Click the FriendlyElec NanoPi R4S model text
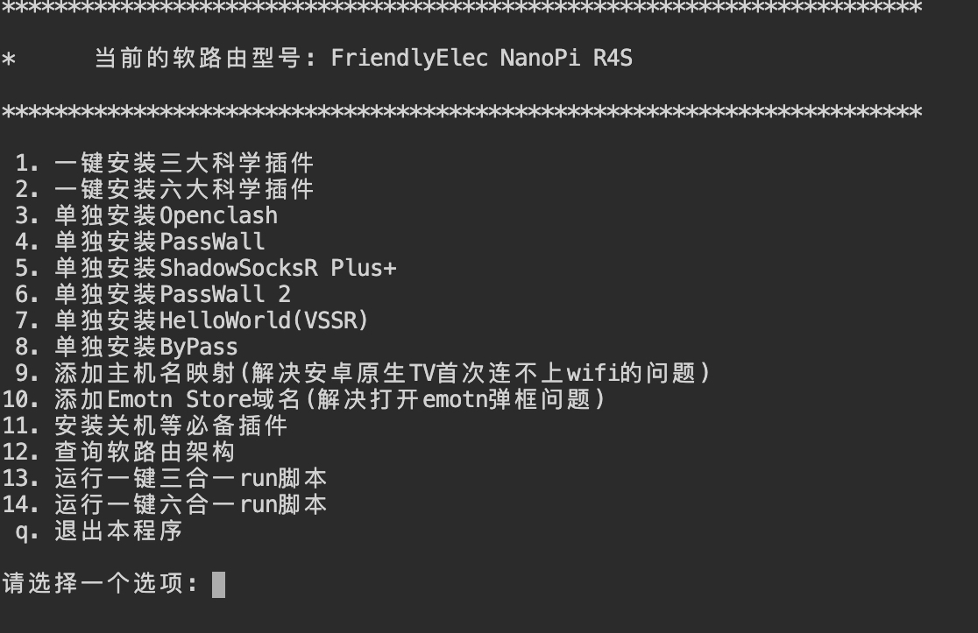 point(481,58)
